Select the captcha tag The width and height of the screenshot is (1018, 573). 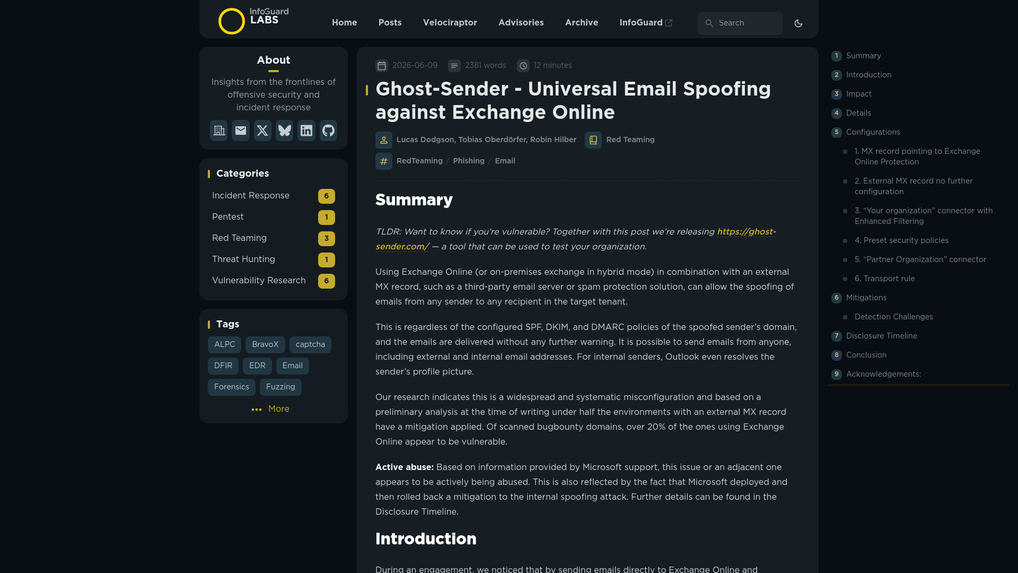click(x=310, y=345)
